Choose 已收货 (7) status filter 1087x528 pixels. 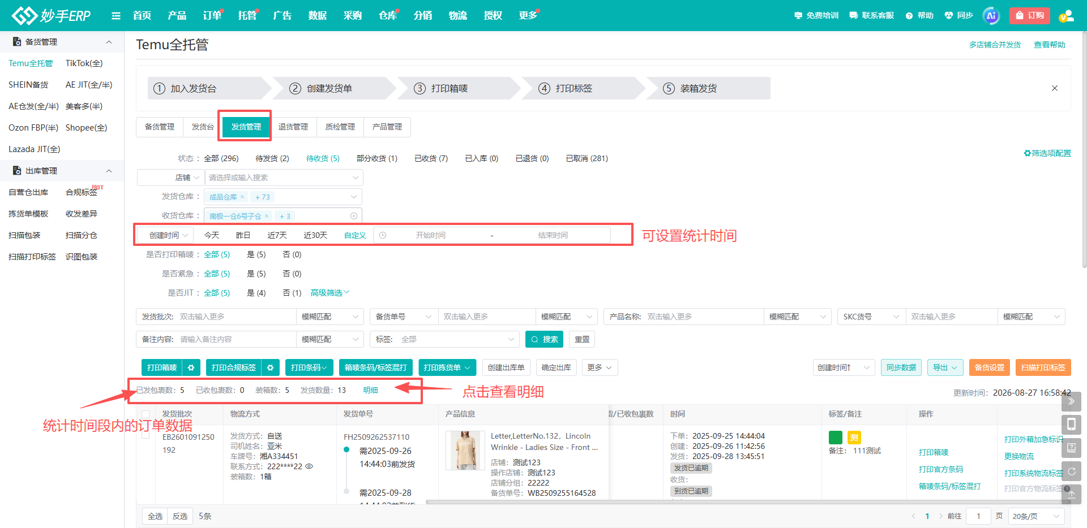pyautogui.click(x=431, y=158)
